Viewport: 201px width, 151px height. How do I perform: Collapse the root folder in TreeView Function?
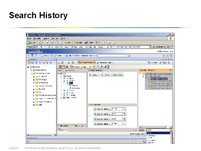(140, 74)
